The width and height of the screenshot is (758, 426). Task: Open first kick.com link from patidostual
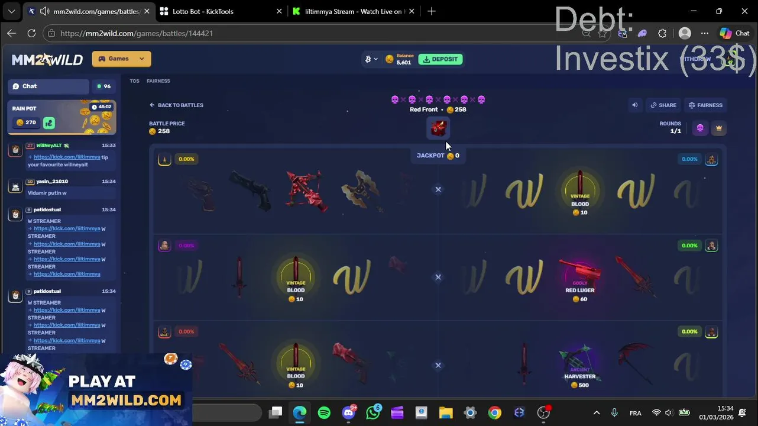pos(67,228)
